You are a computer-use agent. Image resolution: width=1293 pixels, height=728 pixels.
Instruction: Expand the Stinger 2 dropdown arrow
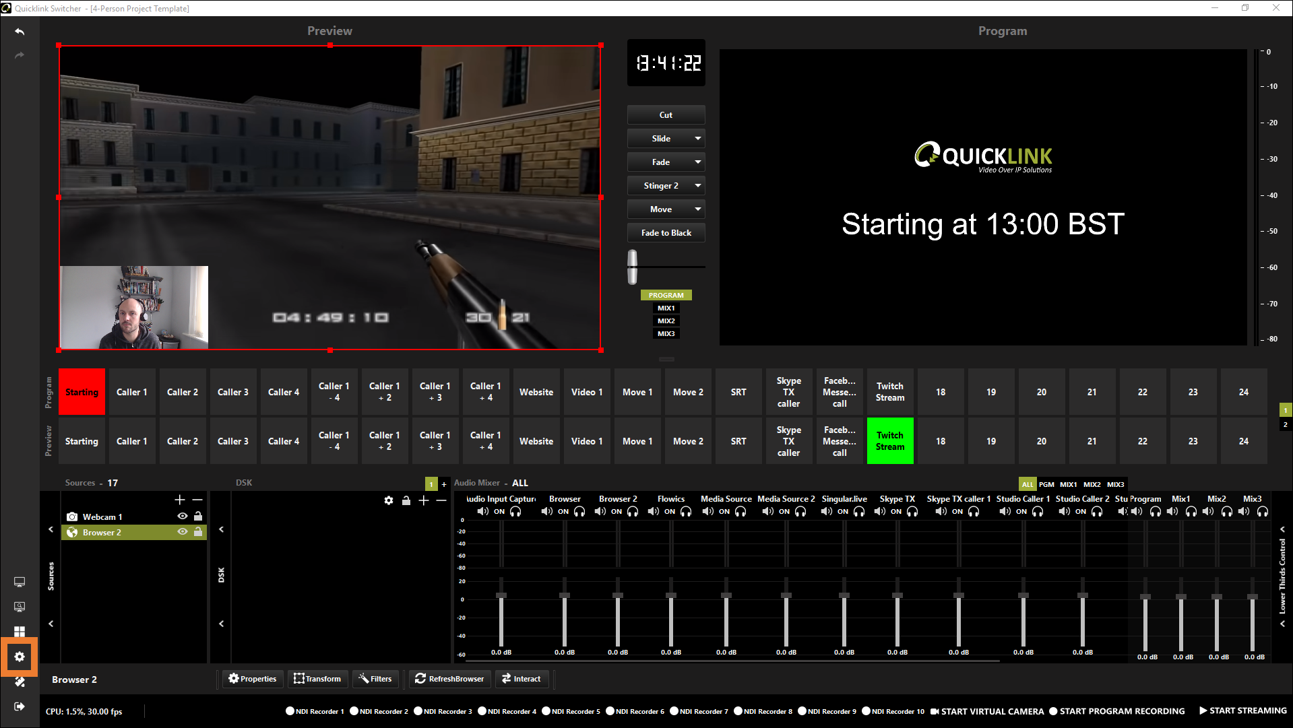[698, 186]
